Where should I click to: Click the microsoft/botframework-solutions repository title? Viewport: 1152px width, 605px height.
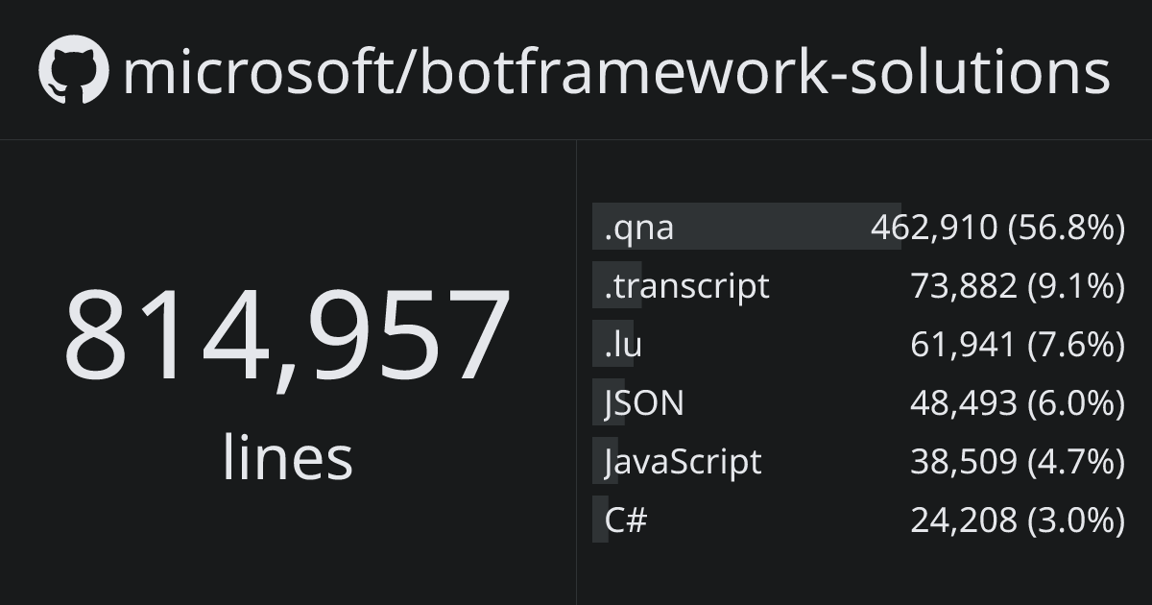pyautogui.click(x=616, y=72)
